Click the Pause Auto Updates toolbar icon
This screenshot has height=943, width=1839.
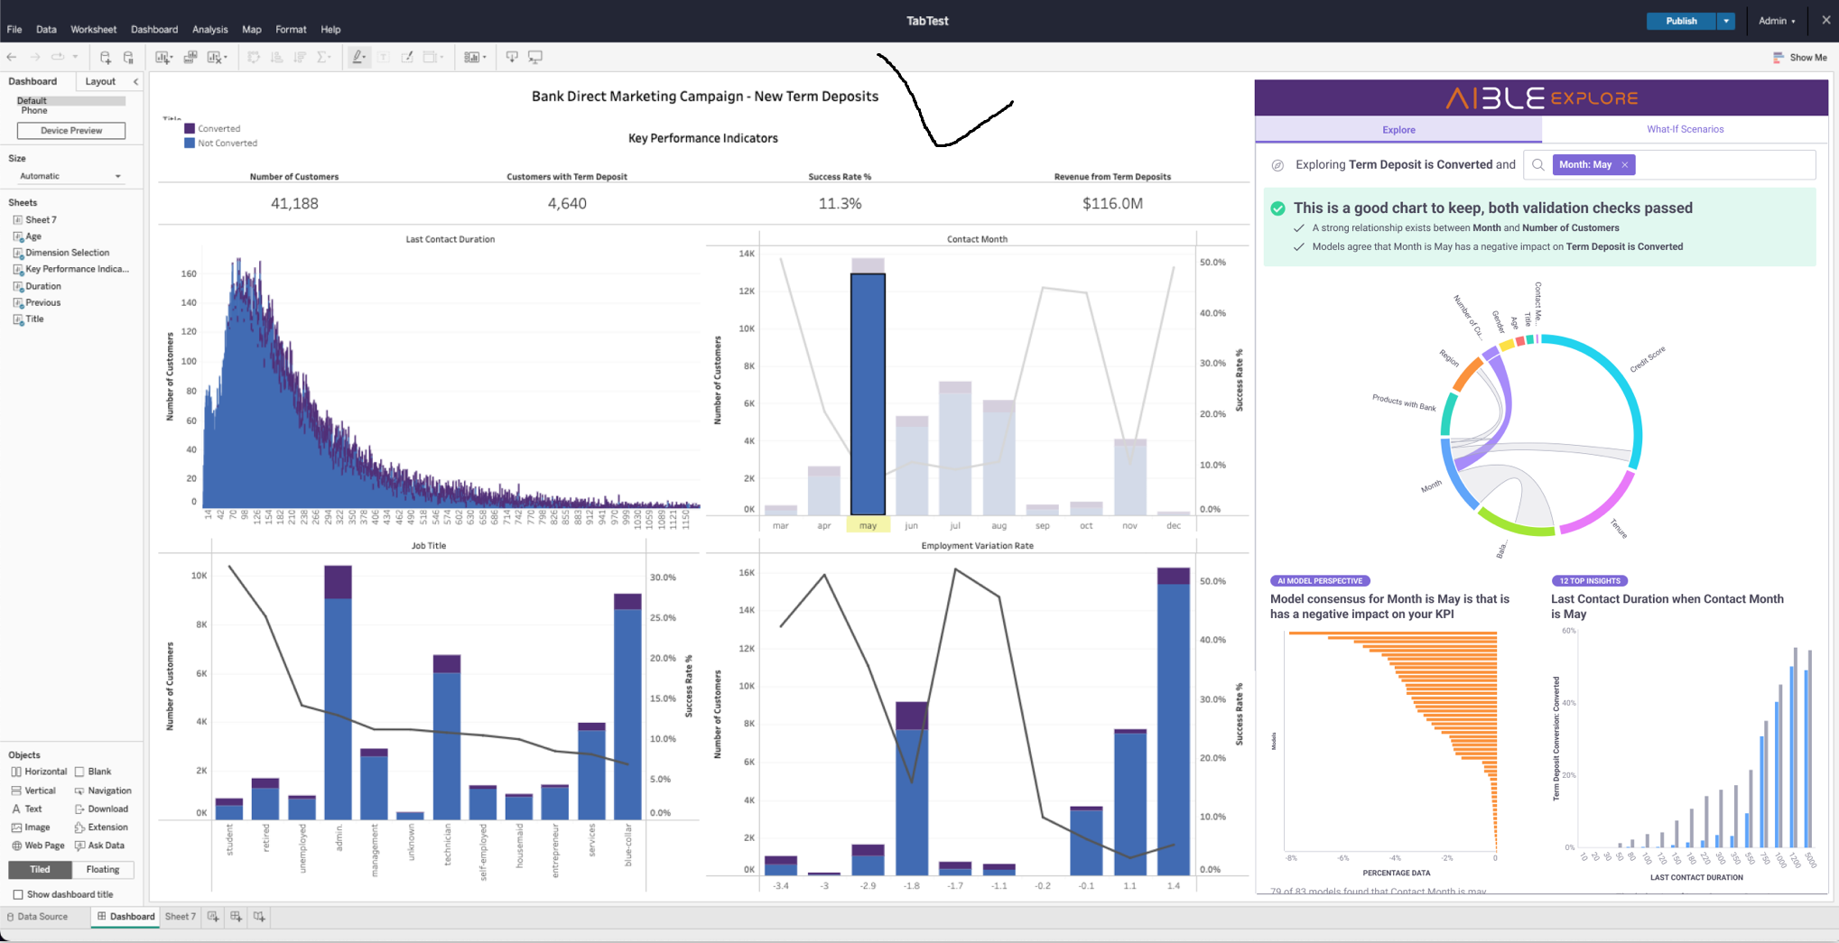pyautogui.click(x=128, y=57)
